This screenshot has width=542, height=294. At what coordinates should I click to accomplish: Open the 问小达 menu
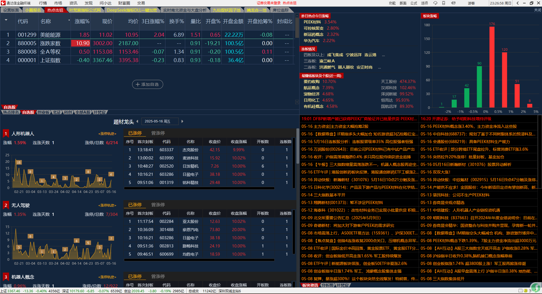[106, 3]
